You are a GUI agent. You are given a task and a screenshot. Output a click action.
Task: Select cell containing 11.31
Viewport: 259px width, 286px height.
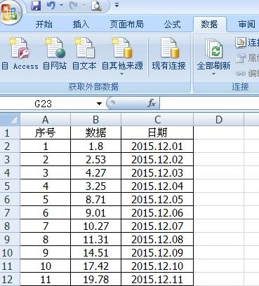click(x=95, y=240)
